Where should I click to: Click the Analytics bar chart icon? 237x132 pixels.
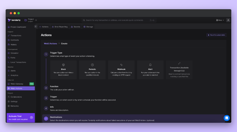(9, 75)
